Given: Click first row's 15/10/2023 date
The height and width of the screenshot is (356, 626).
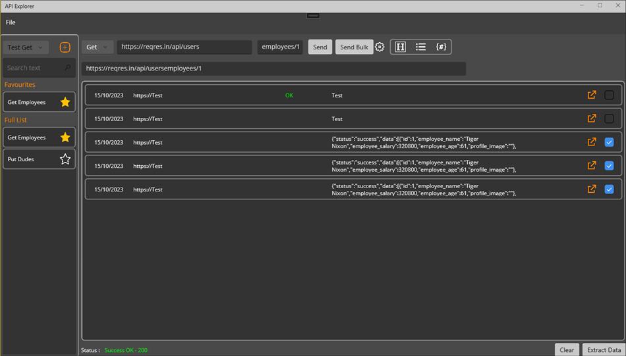Looking at the screenshot, I should pos(109,95).
